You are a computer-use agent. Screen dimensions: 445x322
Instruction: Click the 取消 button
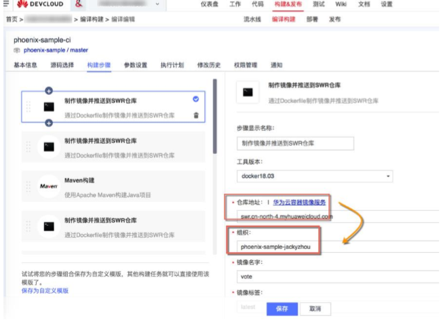[x=315, y=308]
